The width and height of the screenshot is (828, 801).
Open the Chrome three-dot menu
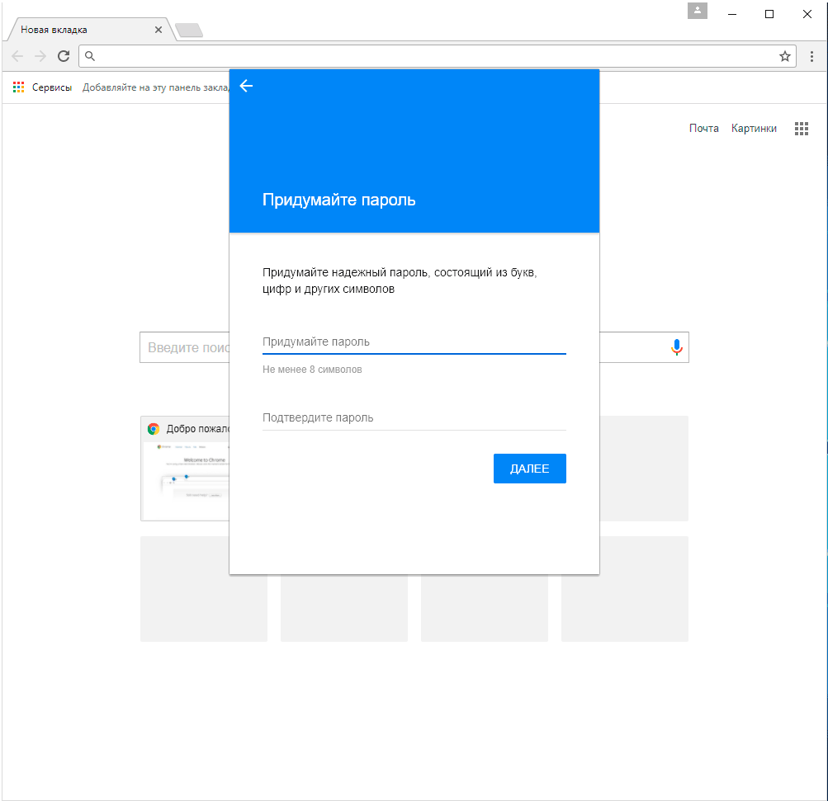(812, 56)
